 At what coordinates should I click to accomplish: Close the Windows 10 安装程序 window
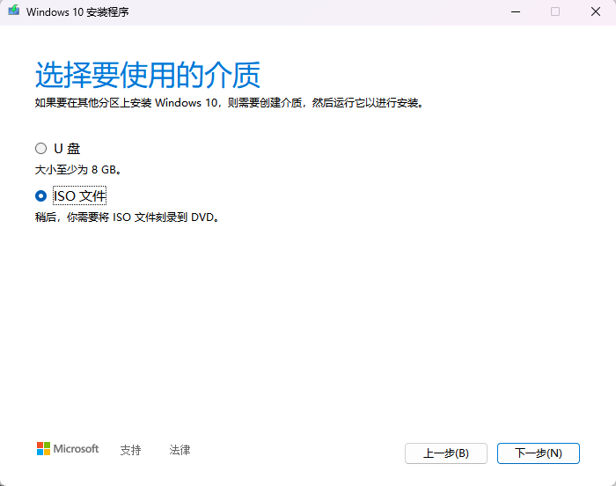click(x=596, y=11)
